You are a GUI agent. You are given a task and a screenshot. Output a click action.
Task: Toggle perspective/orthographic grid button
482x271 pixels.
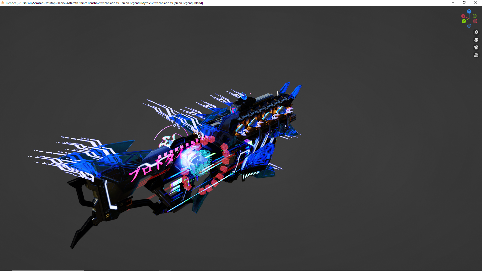pyautogui.click(x=476, y=55)
